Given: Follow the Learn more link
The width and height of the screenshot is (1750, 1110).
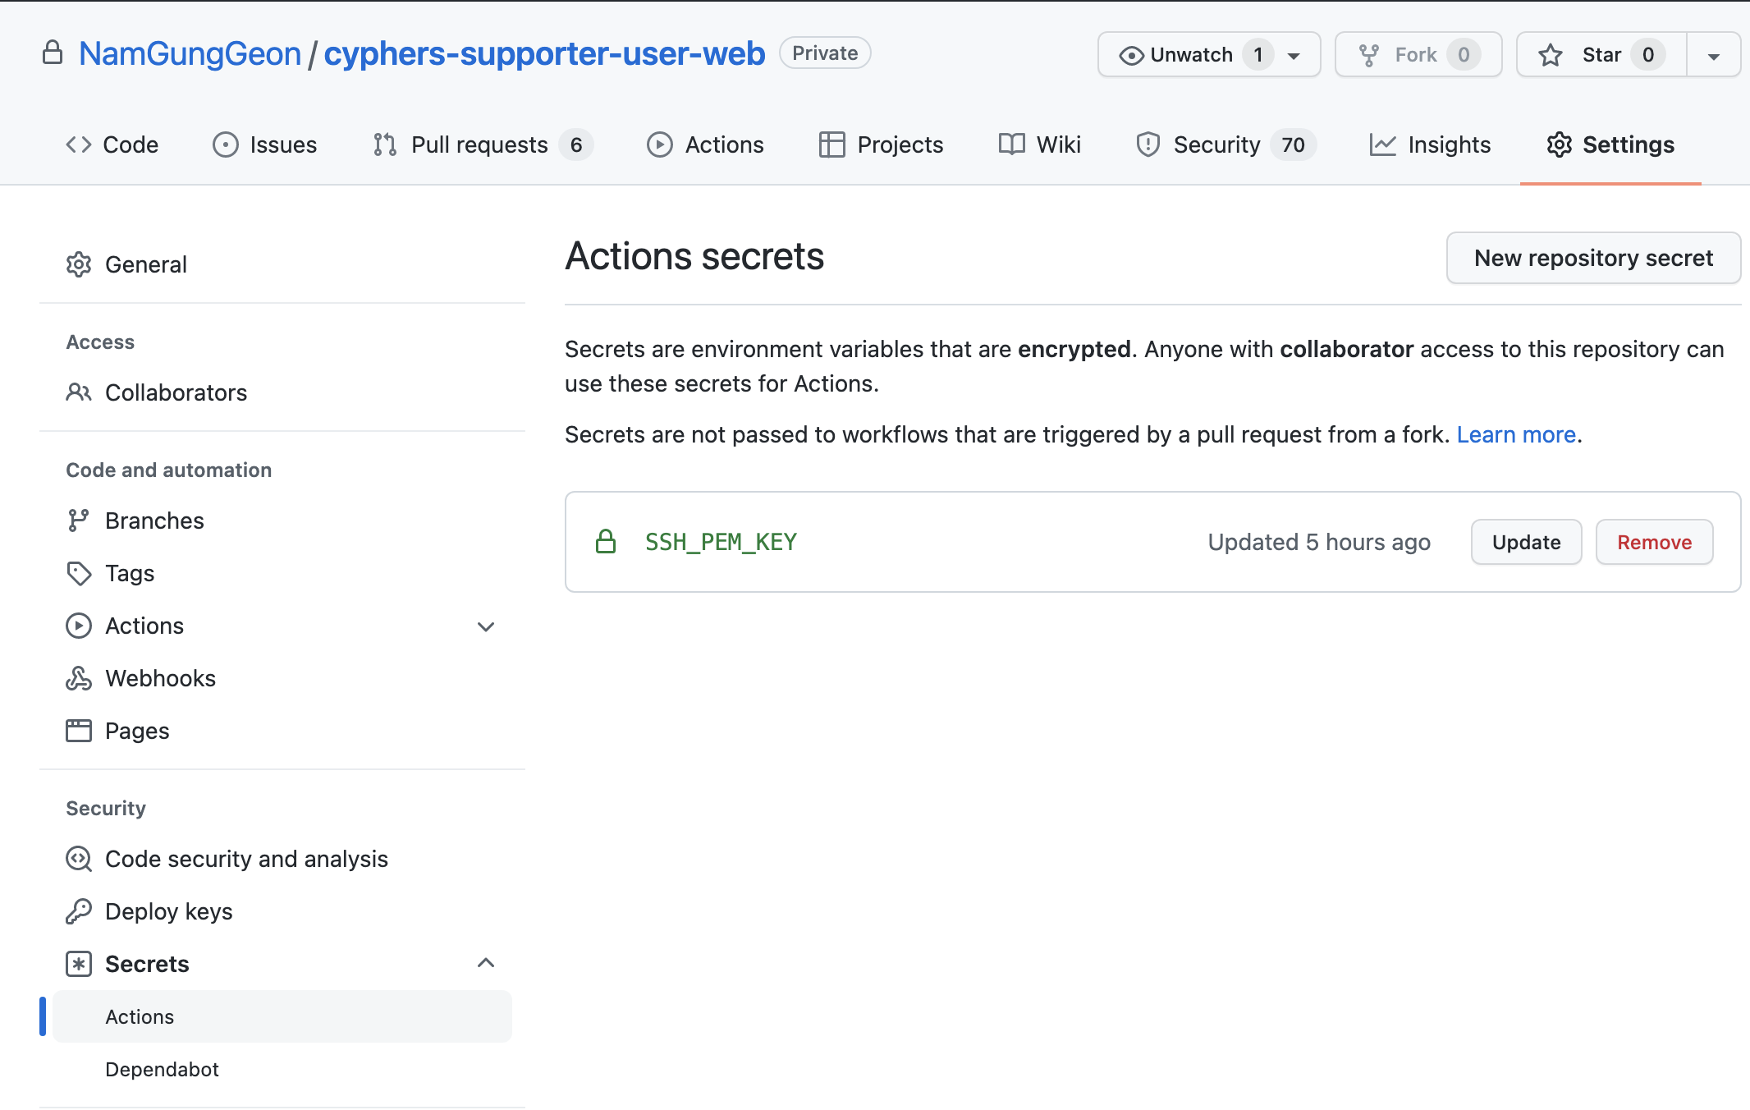Looking at the screenshot, I should (x=1516, y=434).
